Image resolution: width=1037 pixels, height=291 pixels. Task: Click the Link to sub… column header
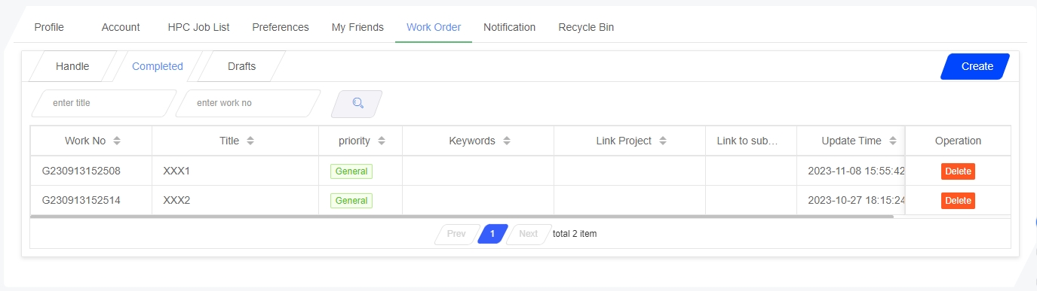[x=751, y=141]
